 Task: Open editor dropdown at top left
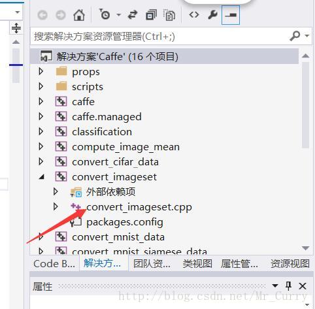coord(18,12)
